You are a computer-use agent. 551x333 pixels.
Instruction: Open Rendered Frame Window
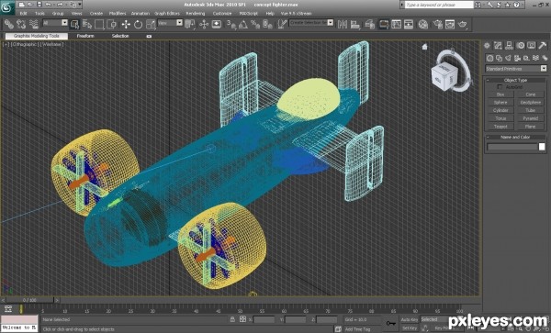(x=450, y=24)
